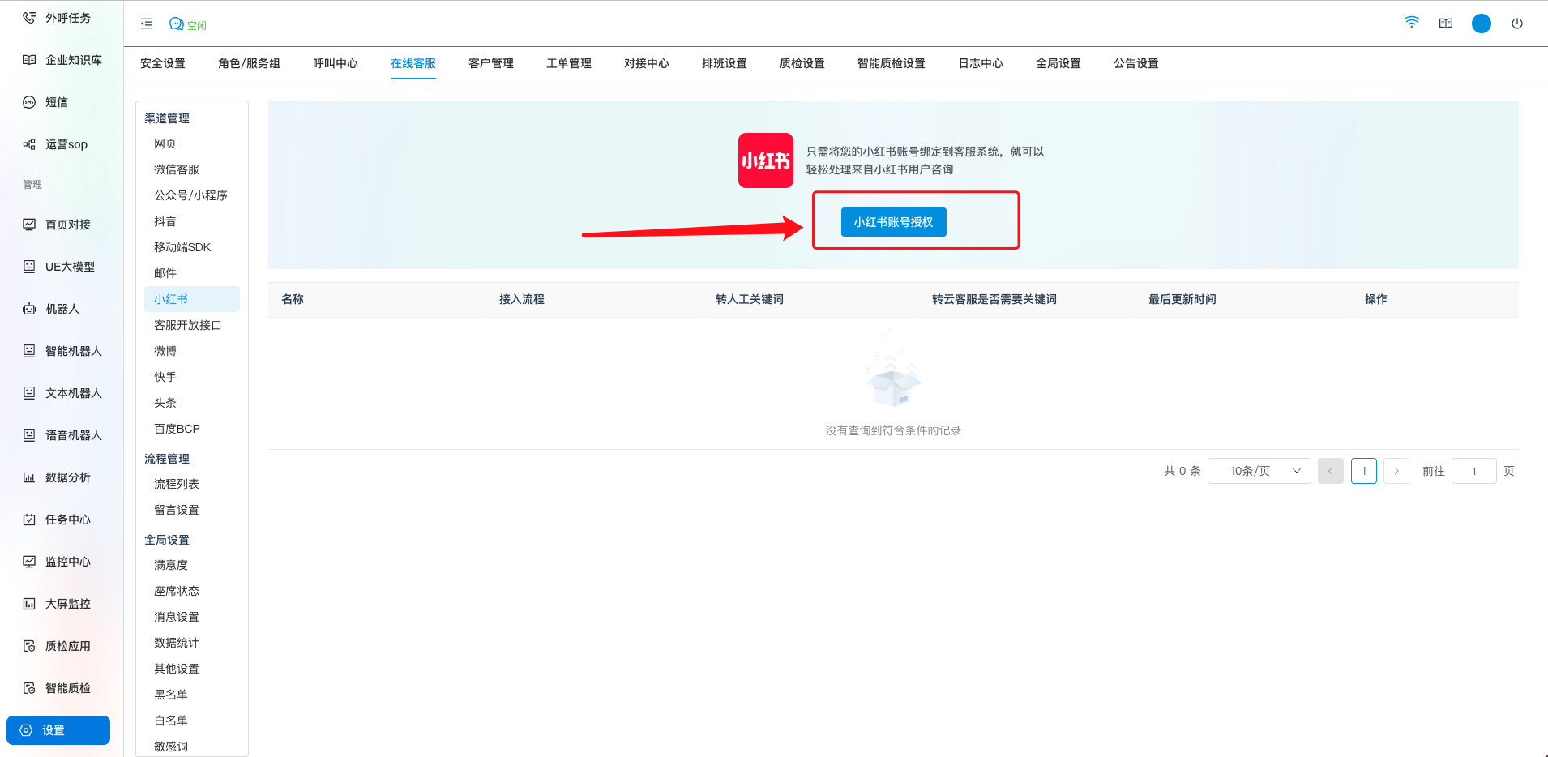Click the wifi signal icon
The height and width of the screenshot is (757, 1548).
point(1412,23)
